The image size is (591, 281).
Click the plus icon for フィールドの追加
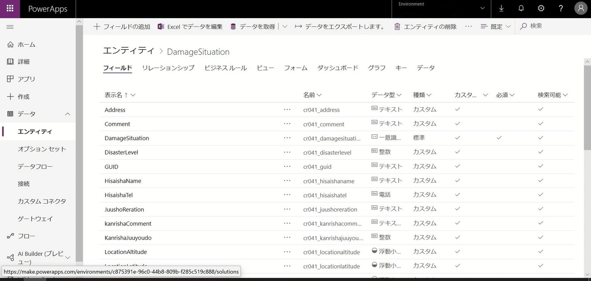97,27
